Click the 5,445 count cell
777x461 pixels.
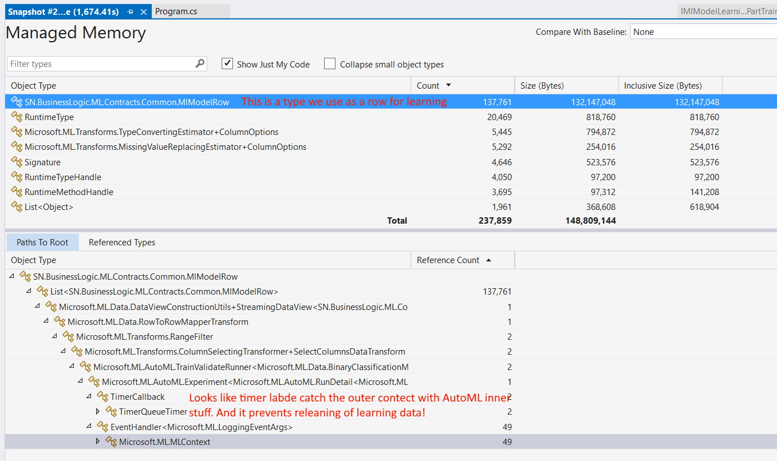[x=501, y=132]
